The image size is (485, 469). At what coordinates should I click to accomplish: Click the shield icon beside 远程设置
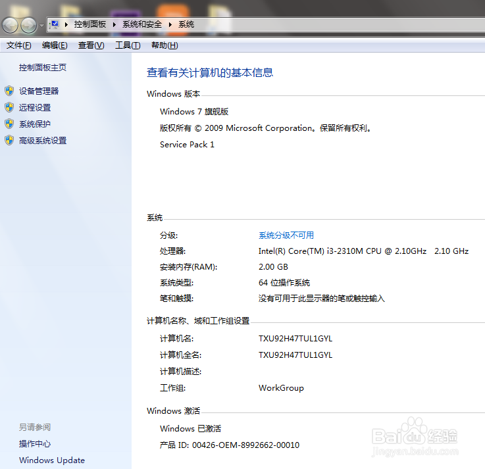[x=9, y=107]
